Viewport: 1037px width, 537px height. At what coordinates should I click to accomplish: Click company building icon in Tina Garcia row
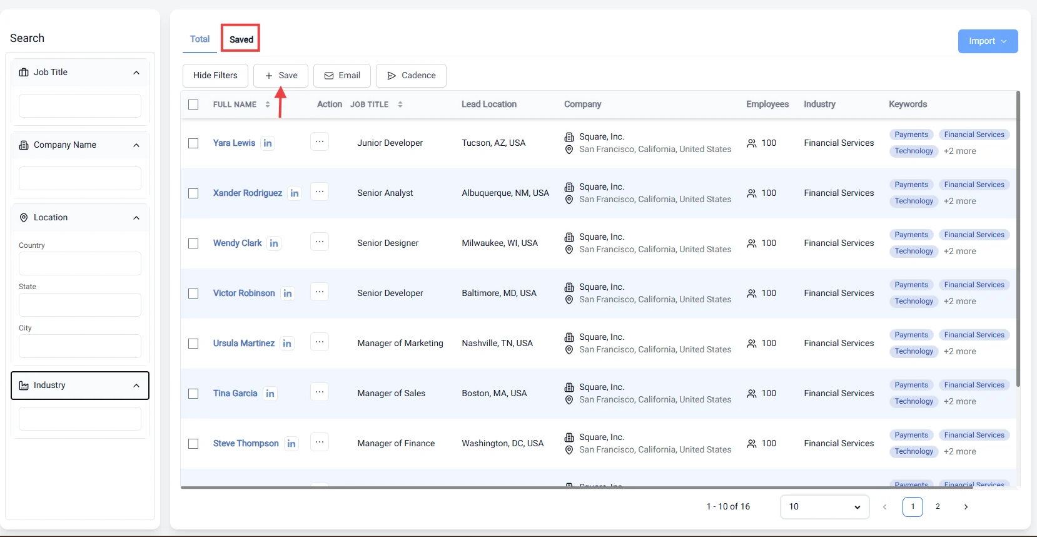coord(569,387)
